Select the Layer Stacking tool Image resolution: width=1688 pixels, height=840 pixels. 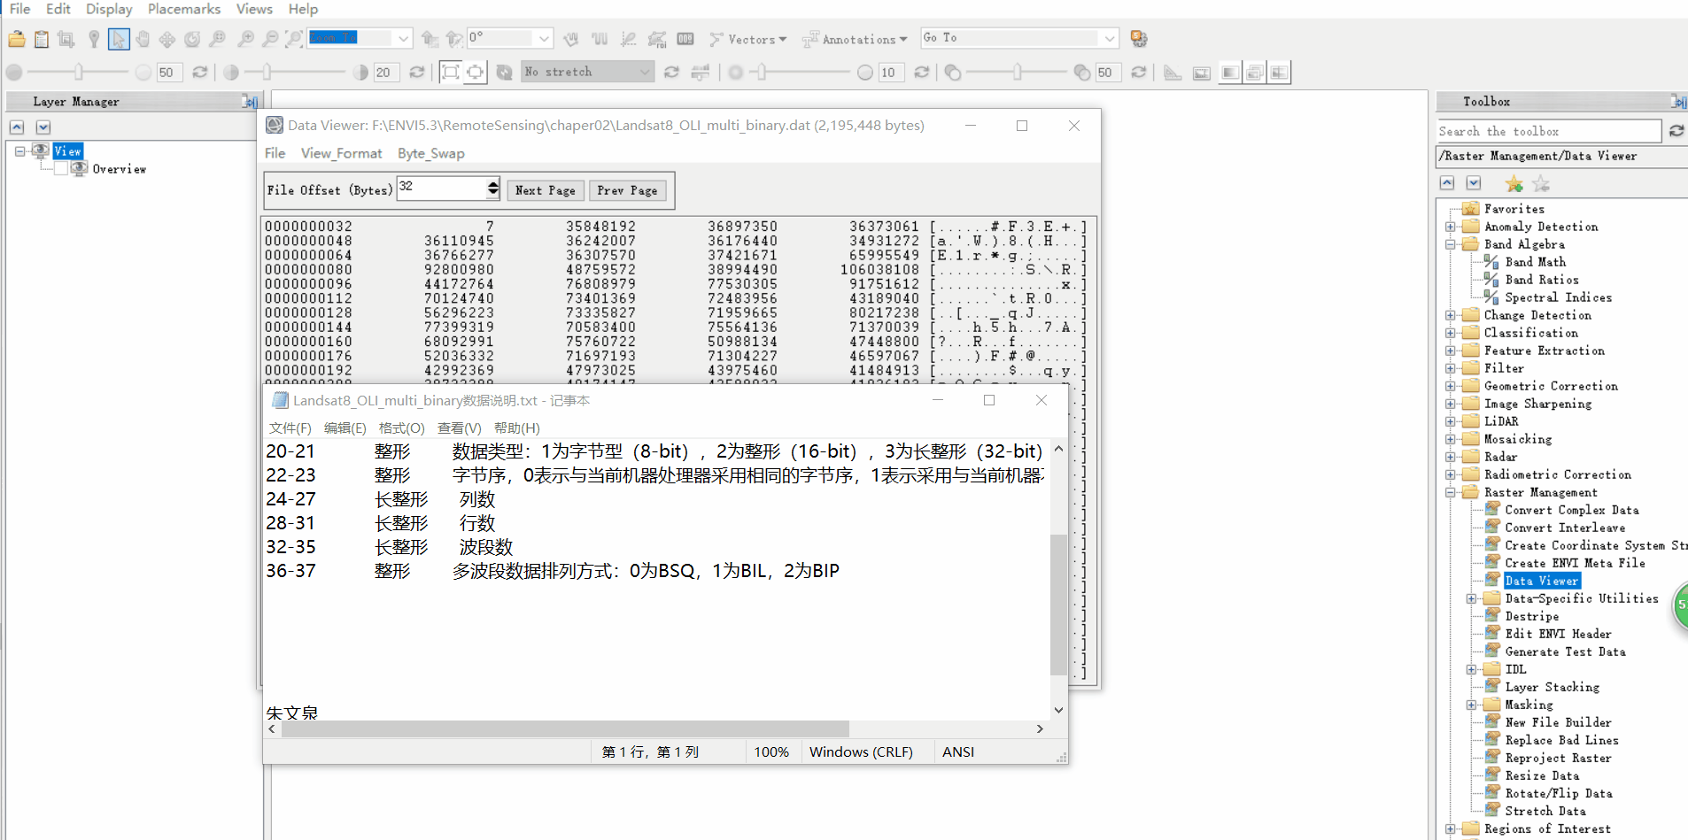[x=1552, y=687]
